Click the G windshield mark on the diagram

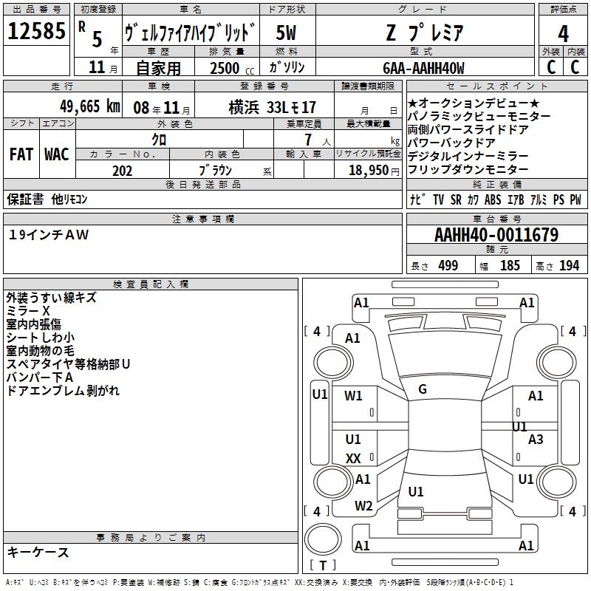[x=423, y=389]
